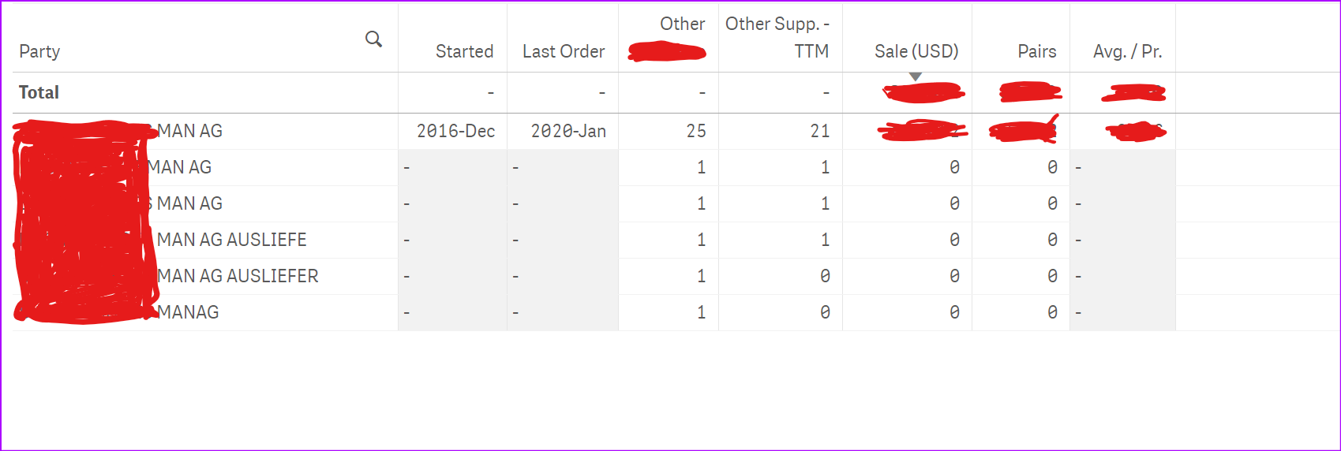The image size is (1341, 451).
Task: Click the value 21 in first row
Action: pyautogui.click(x=819, y=131)
